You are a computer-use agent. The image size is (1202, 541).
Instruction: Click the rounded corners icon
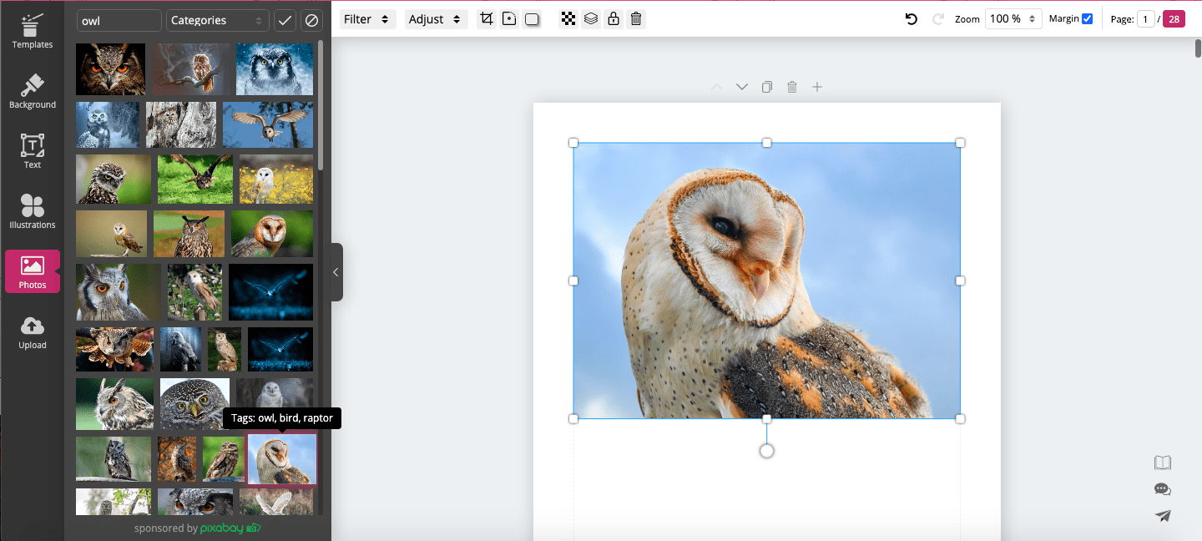[509, 18]
